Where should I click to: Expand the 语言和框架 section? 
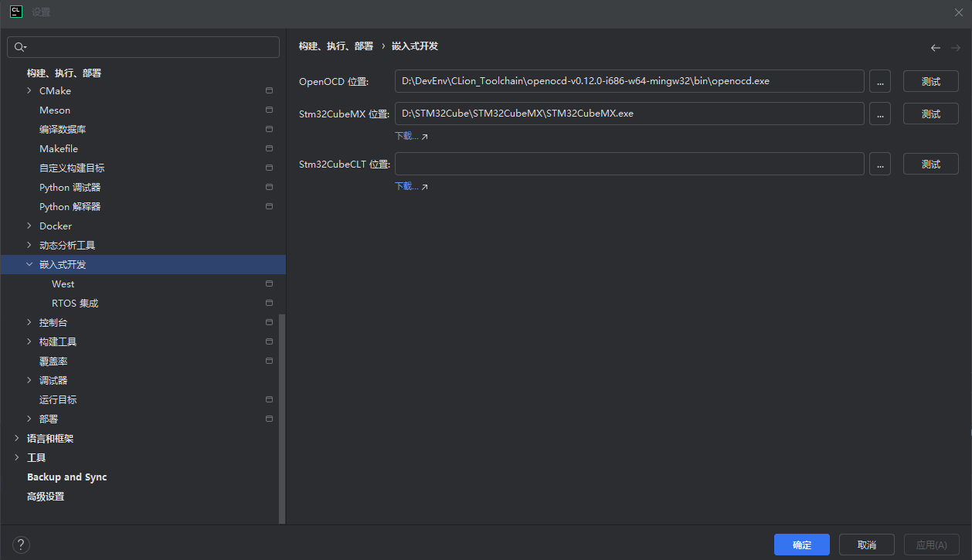coord(17,438)
